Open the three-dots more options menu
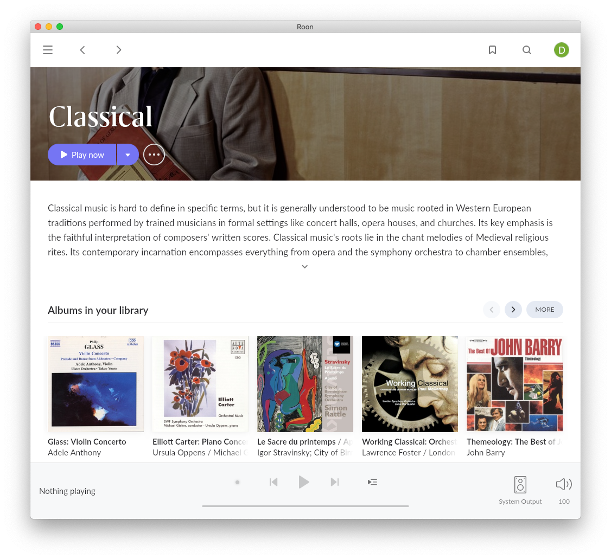This screenshot has width=611, height=559. pos(154,155)
